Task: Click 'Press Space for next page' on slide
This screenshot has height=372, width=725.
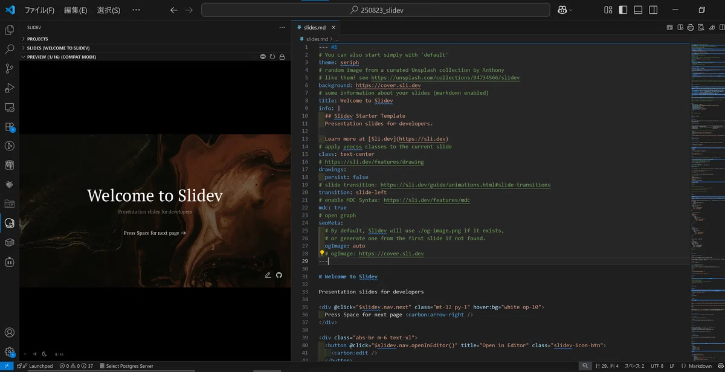Action: (155, 232)
